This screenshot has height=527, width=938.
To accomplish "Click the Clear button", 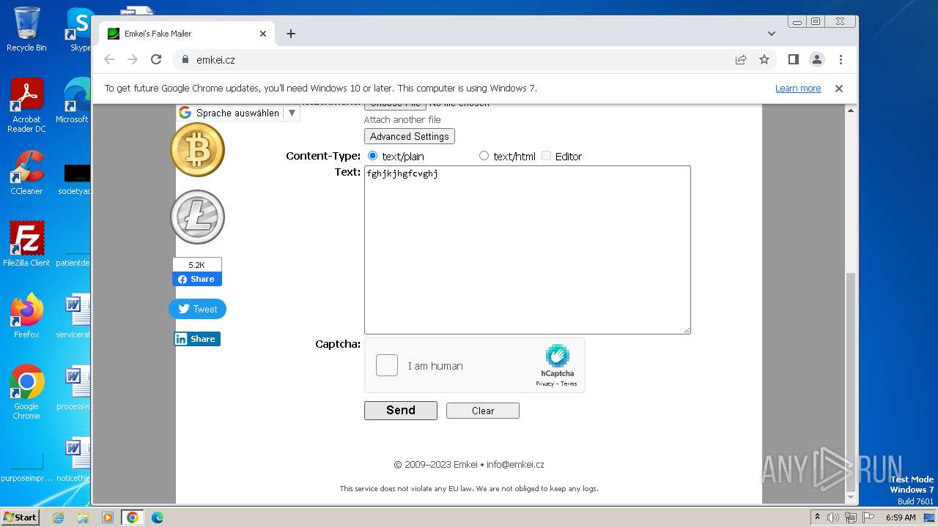I will (483, 411).
